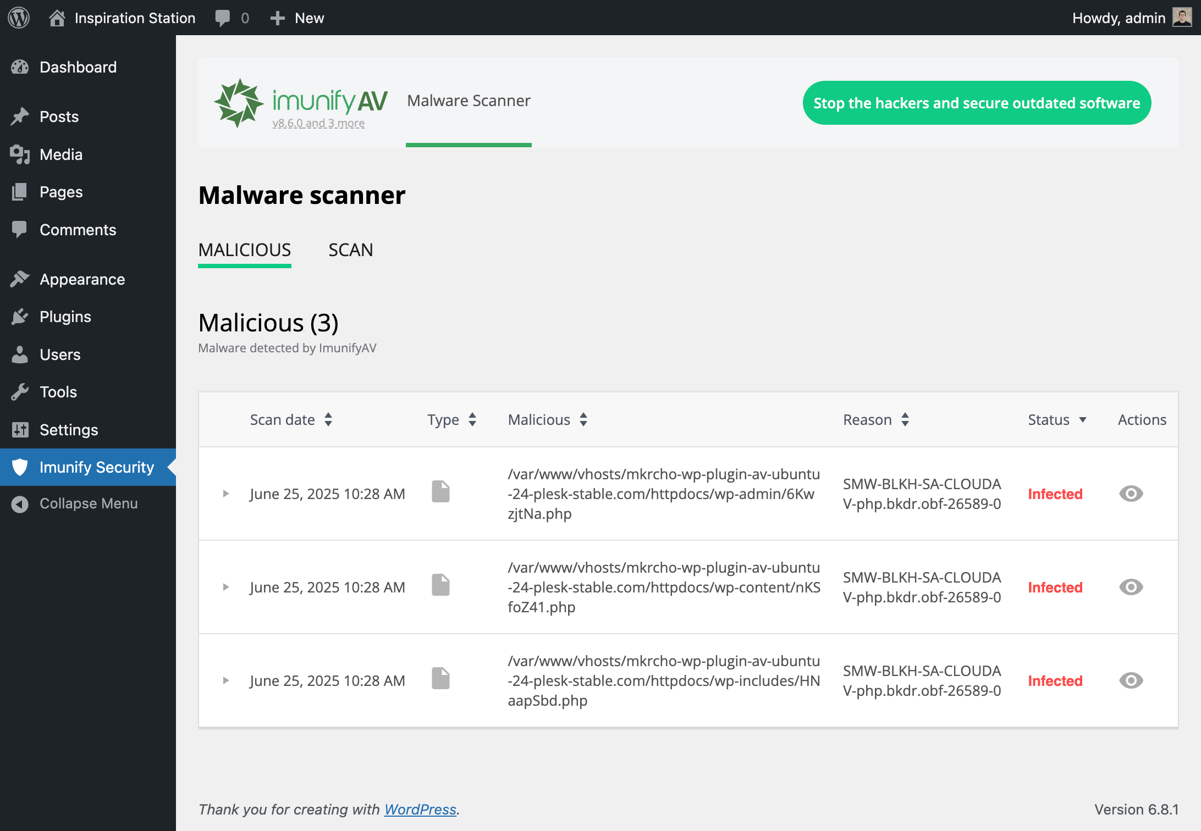Click file type icon for HNaapSbd.php row
The image size is (1201, 831).
[440, 678]
